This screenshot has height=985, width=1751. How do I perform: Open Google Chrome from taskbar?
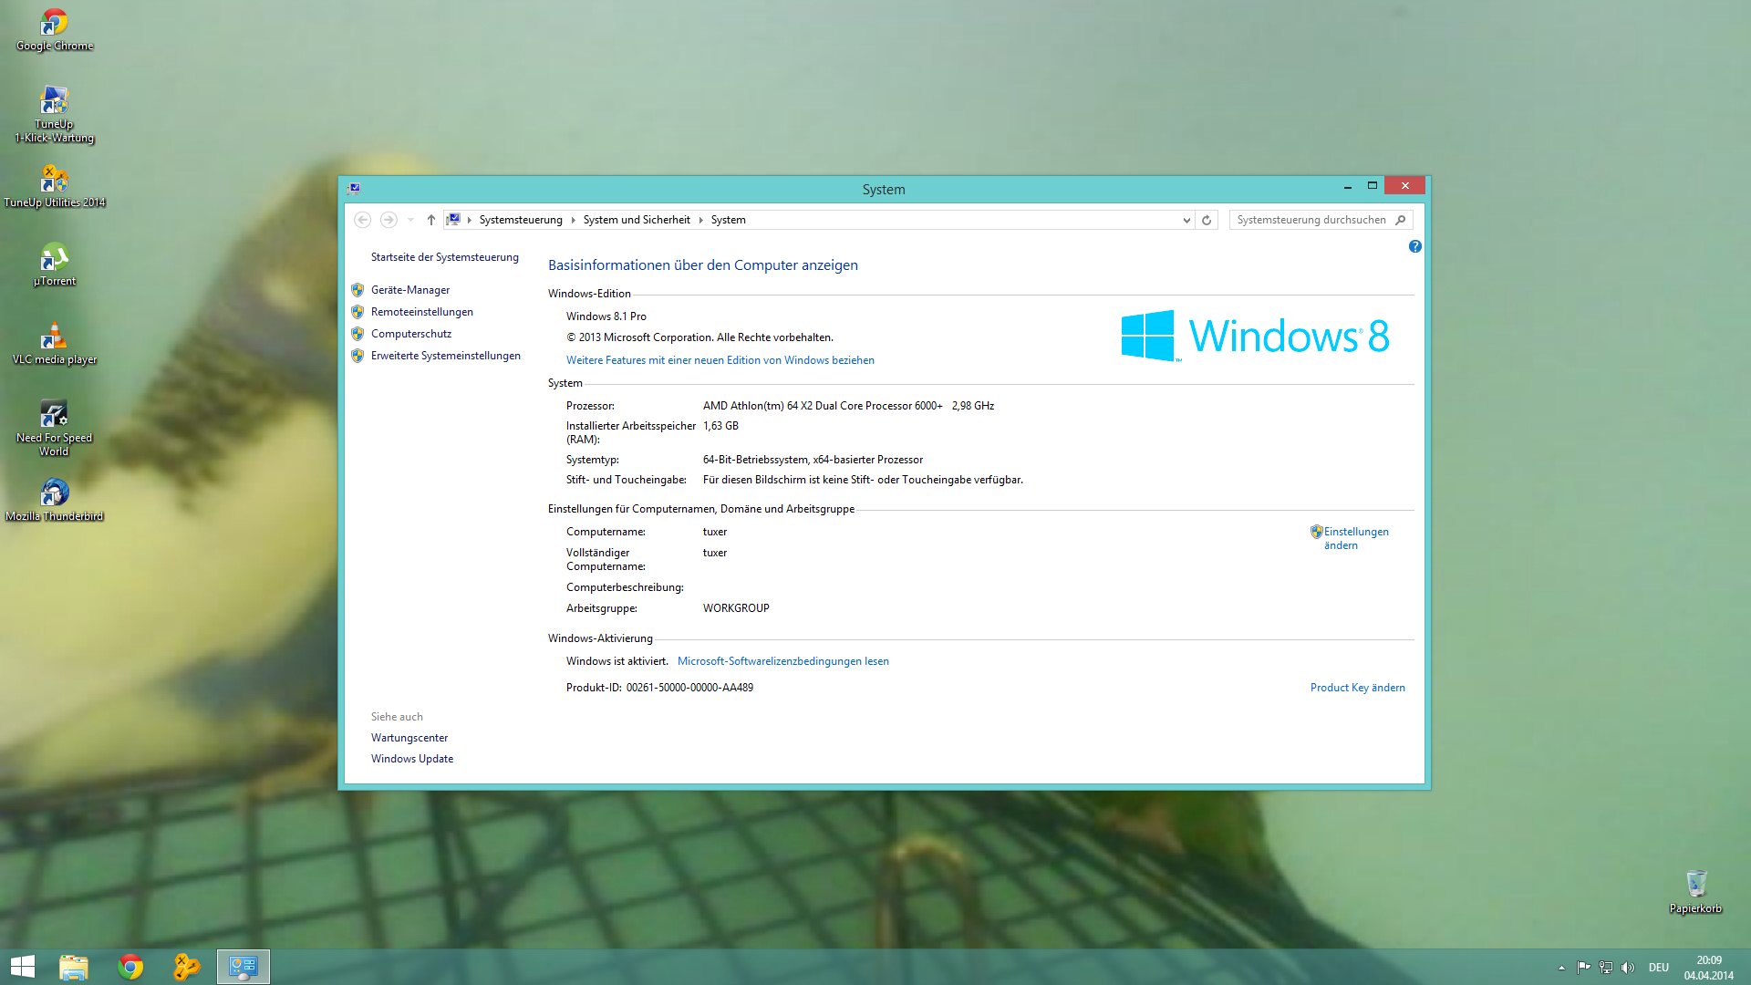(130, 967)
